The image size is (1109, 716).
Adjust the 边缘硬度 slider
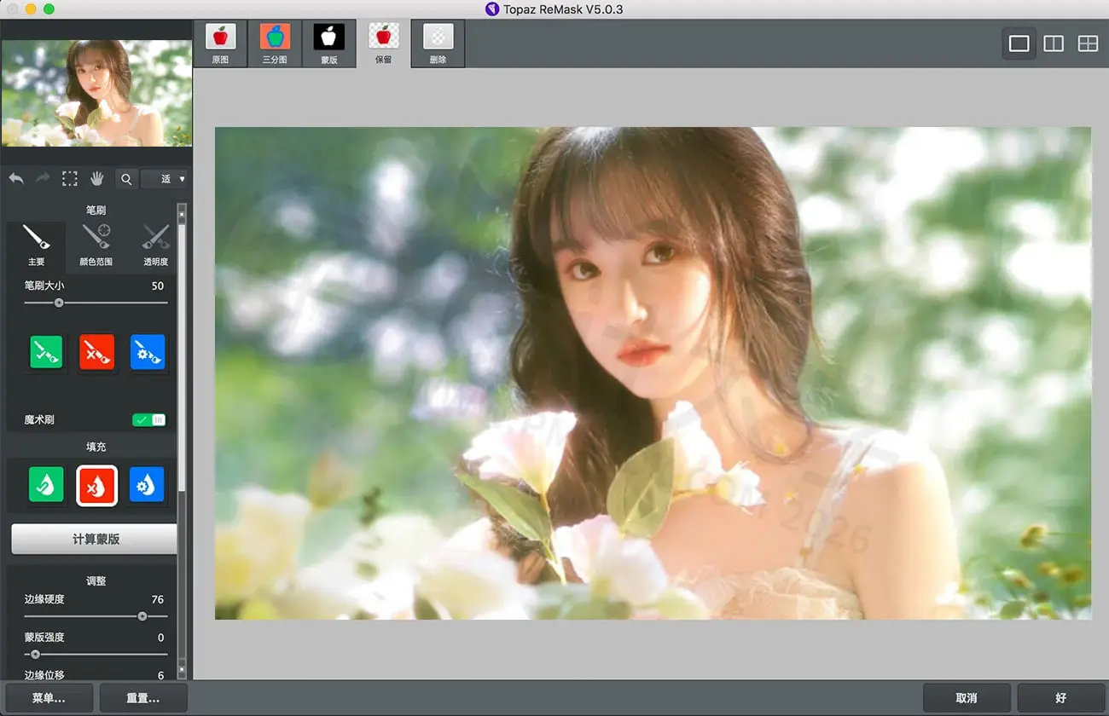click(x=96, y=616)
